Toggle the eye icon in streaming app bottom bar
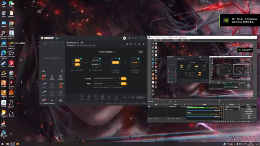This screenshot has height=146, width=260. pos(129,98)
